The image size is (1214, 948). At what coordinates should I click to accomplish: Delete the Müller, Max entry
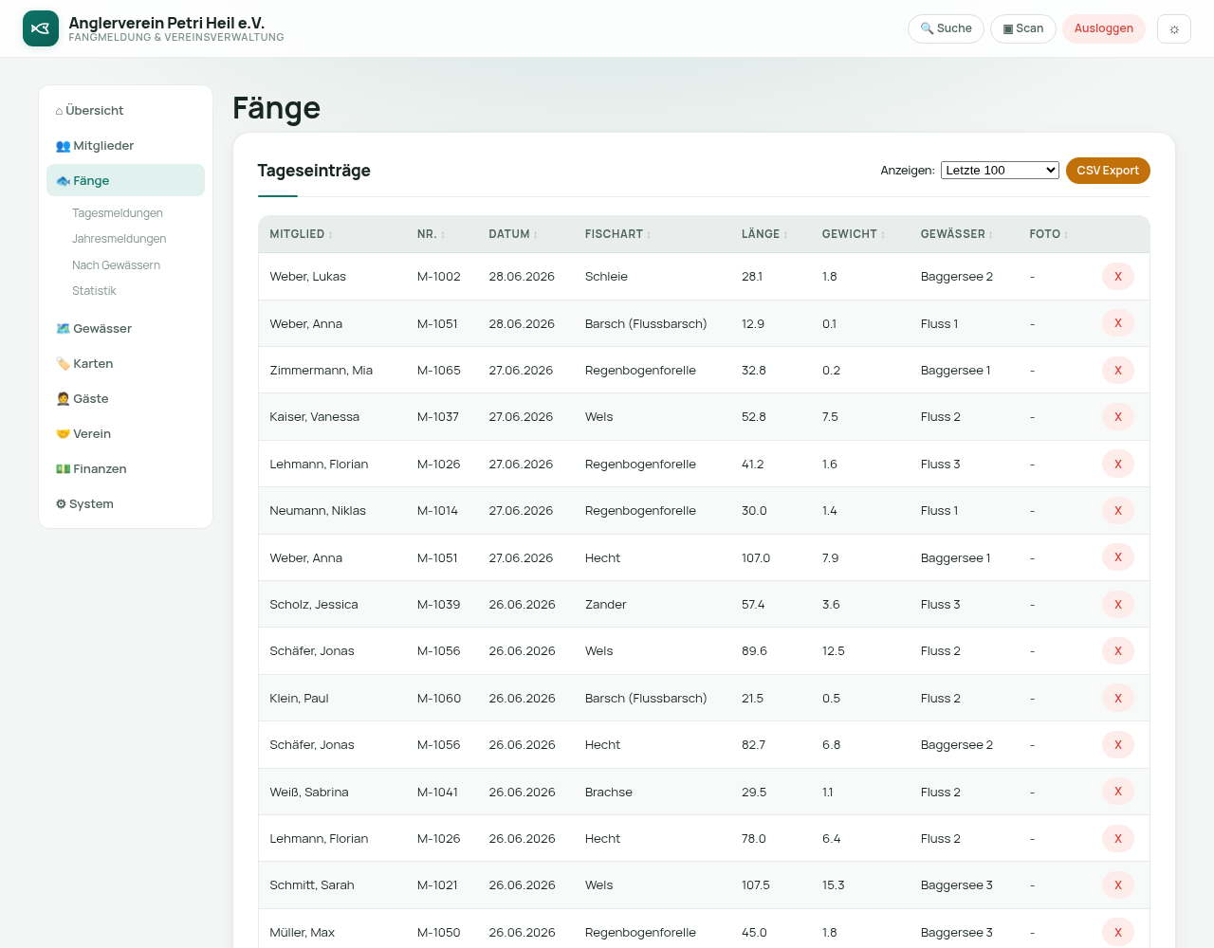coord(1118,933)
